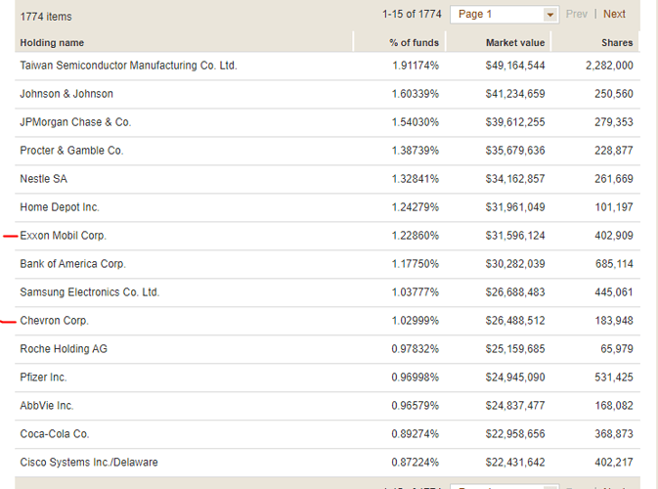Select the Procter & Gamble Co. row
The width and height of the screenshot is (658, 489).
(x=71, y=151)
